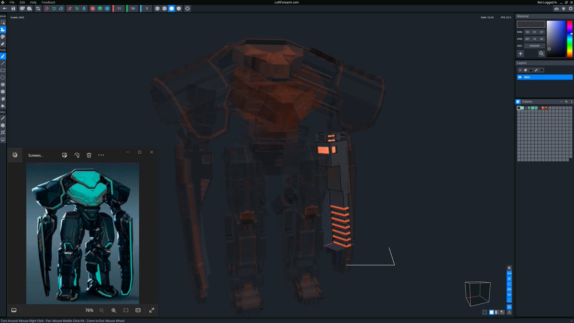Select the Line tool from the left toolbar

pos(3,63)
